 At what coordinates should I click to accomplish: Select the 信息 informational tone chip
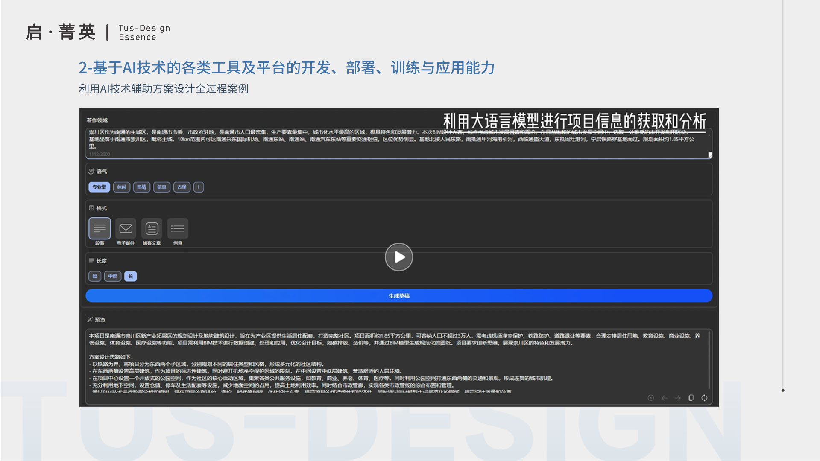tap(162, 187)
